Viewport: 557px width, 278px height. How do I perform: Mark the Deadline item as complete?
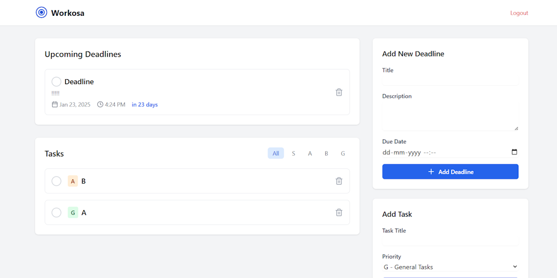pyautogui.click(x=56, y=82)
